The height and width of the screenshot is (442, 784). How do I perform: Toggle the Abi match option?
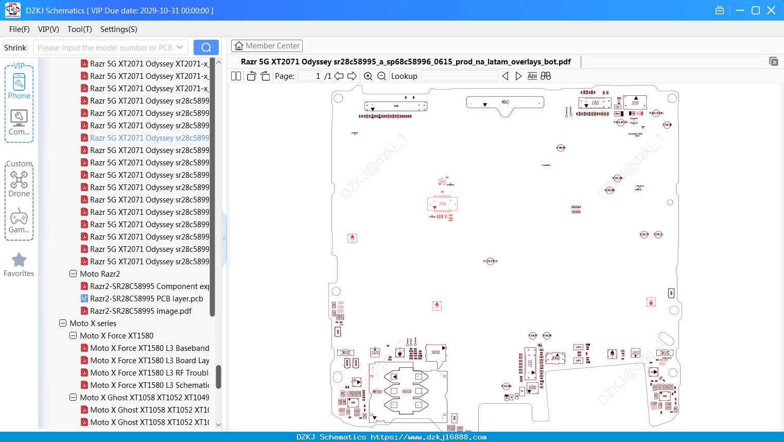coord(532,76)
